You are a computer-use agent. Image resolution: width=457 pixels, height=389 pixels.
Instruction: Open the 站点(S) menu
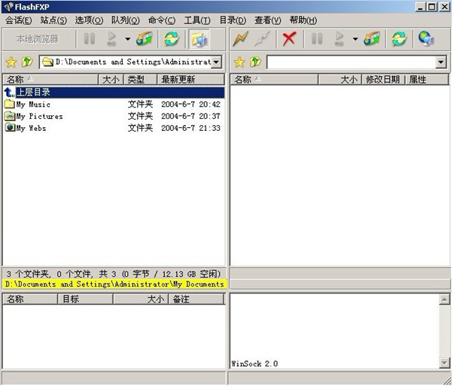(x=53, y=20)
